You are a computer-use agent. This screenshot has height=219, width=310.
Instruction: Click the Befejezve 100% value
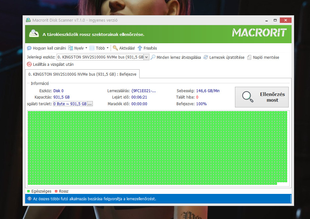point(201,104)
